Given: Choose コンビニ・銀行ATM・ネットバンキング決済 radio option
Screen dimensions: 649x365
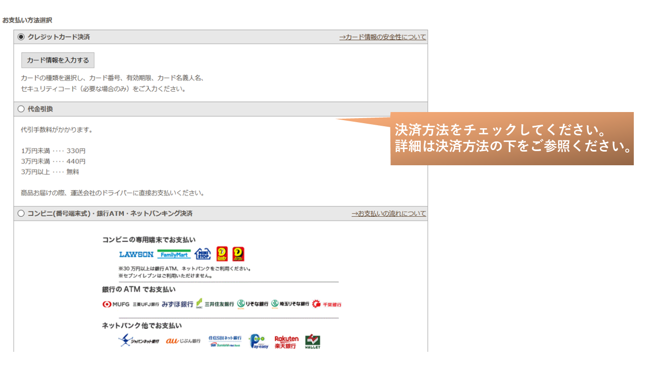Looking at the screenshot, I should (21, 213).
